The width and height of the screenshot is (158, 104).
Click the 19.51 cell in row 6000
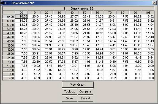[x=110, y=21]
